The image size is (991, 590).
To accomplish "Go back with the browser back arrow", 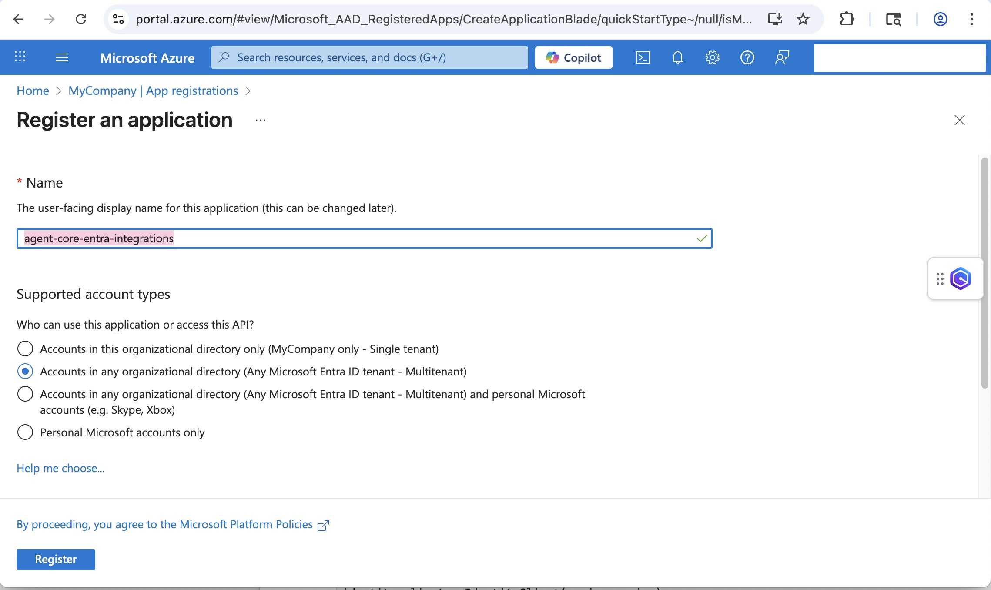I will point(18,19).
